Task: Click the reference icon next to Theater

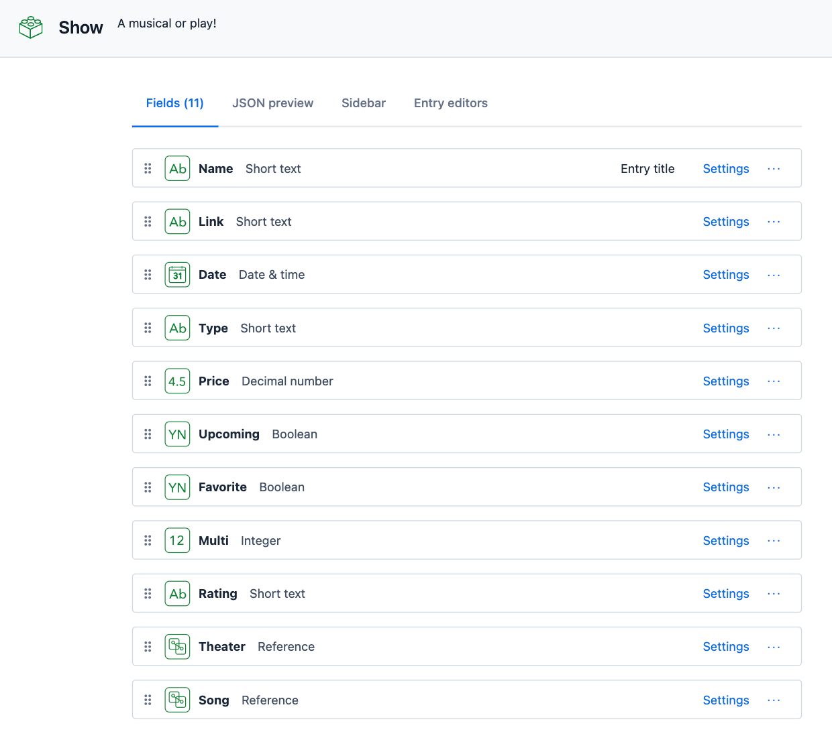Action: 177,646
